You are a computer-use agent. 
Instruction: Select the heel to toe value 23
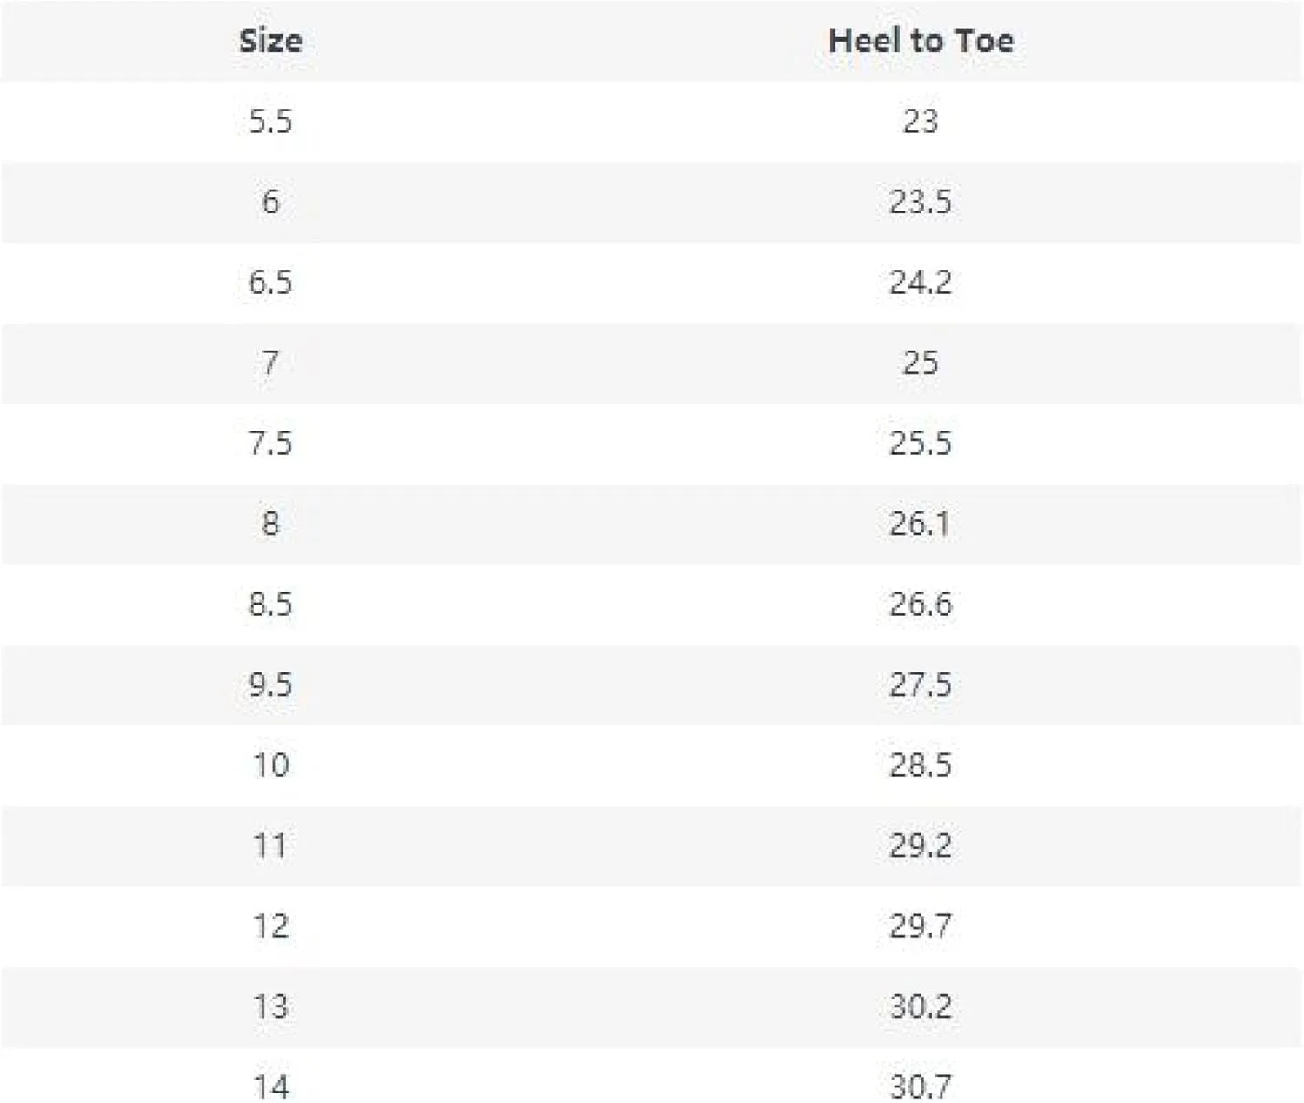coord(920,121)
